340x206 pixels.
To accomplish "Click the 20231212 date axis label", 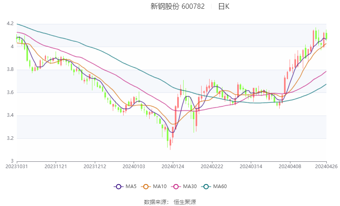I will (95, 167).
